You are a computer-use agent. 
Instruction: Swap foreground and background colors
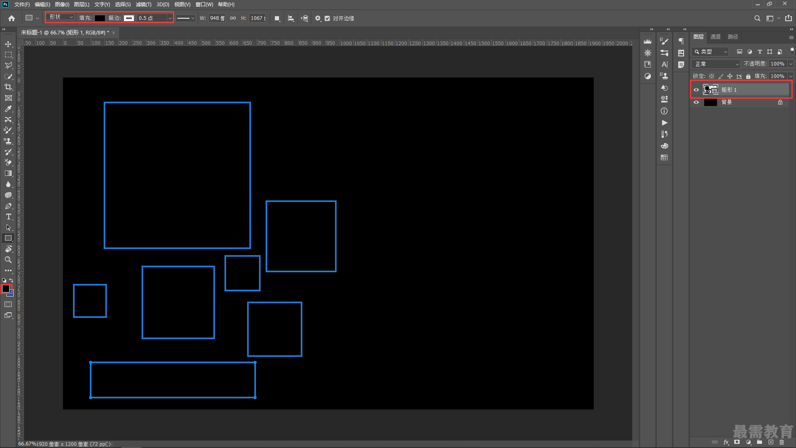point(11,280)
